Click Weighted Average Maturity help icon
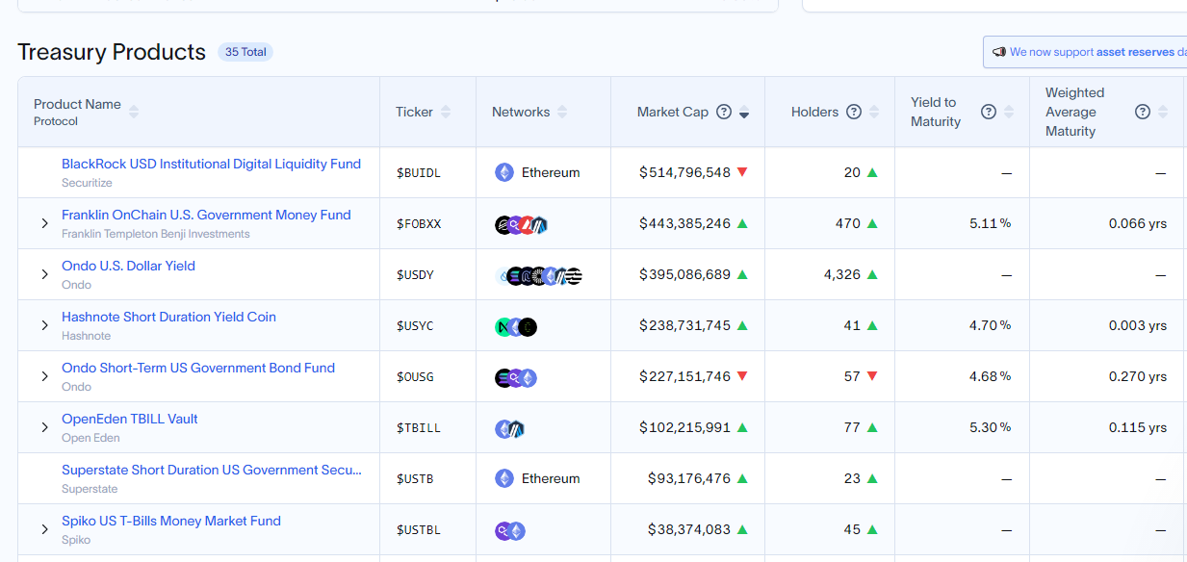1187x562 pixels. pyautogui.click(x=1143, y=112)
